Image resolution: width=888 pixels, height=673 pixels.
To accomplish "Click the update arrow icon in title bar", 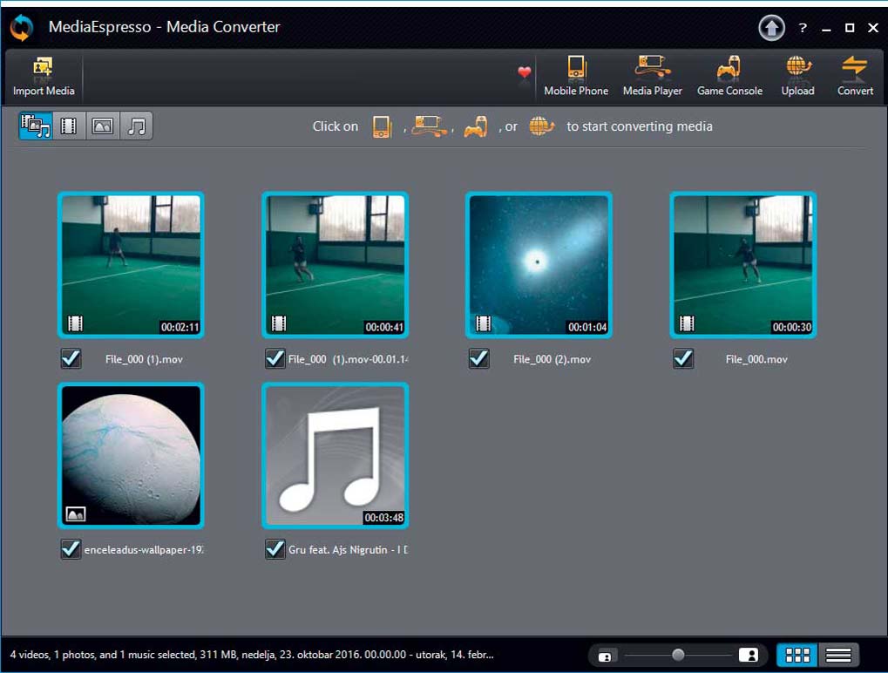I will [771, 28].
